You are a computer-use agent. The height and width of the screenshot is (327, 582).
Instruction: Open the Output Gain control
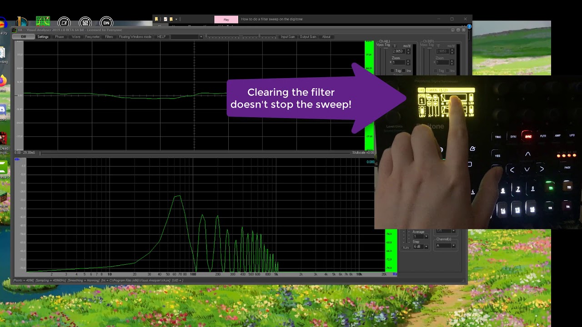[x=308, y=37]
